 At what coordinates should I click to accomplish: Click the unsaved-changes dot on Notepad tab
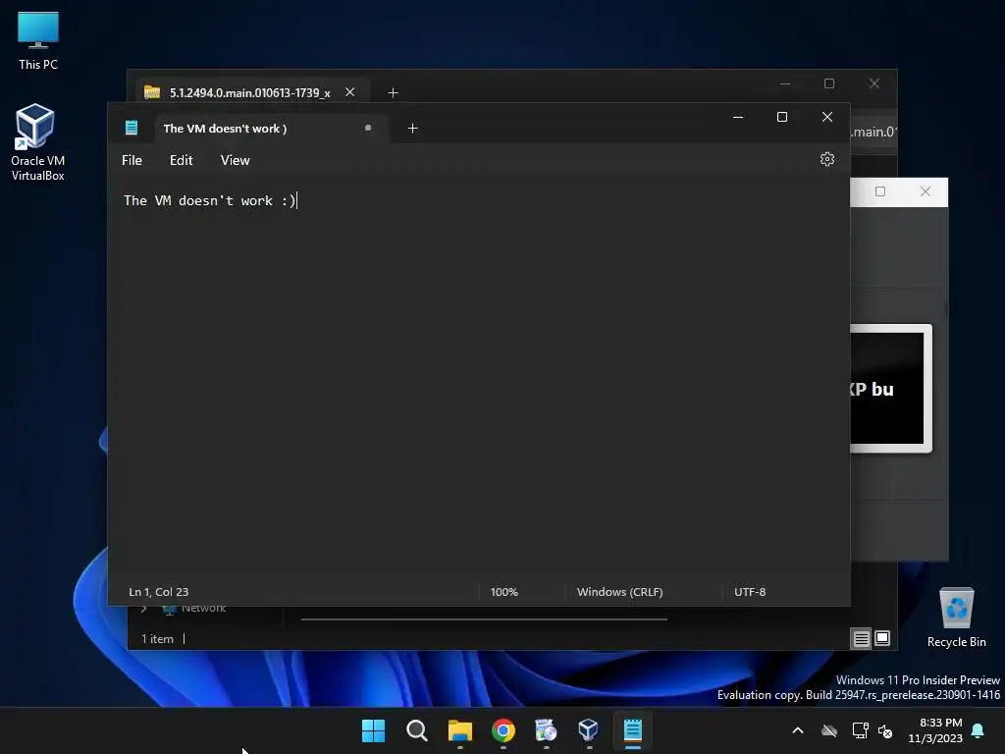tap(368, 128)
